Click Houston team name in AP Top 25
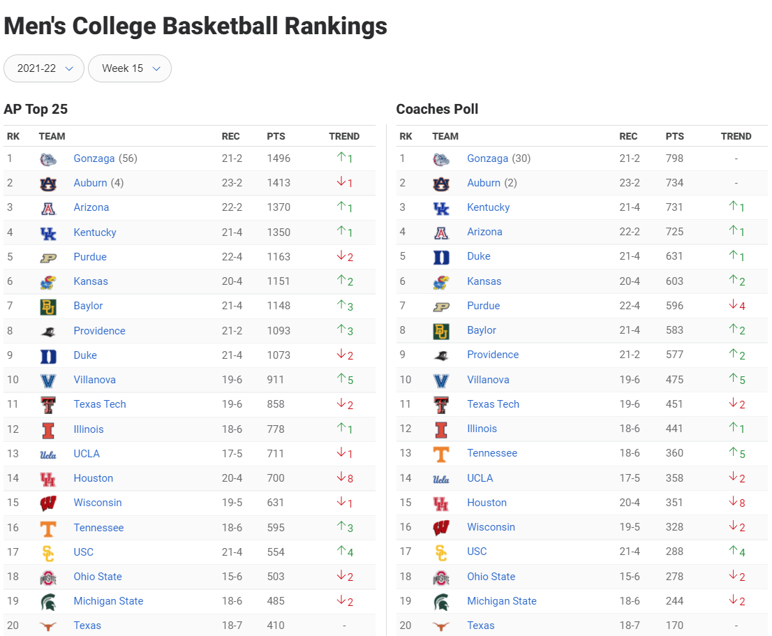The image size is (772, 636). pos(94,478)
